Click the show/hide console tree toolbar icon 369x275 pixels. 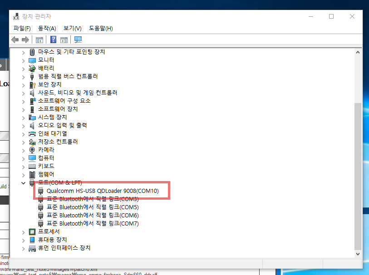[39, 40]
